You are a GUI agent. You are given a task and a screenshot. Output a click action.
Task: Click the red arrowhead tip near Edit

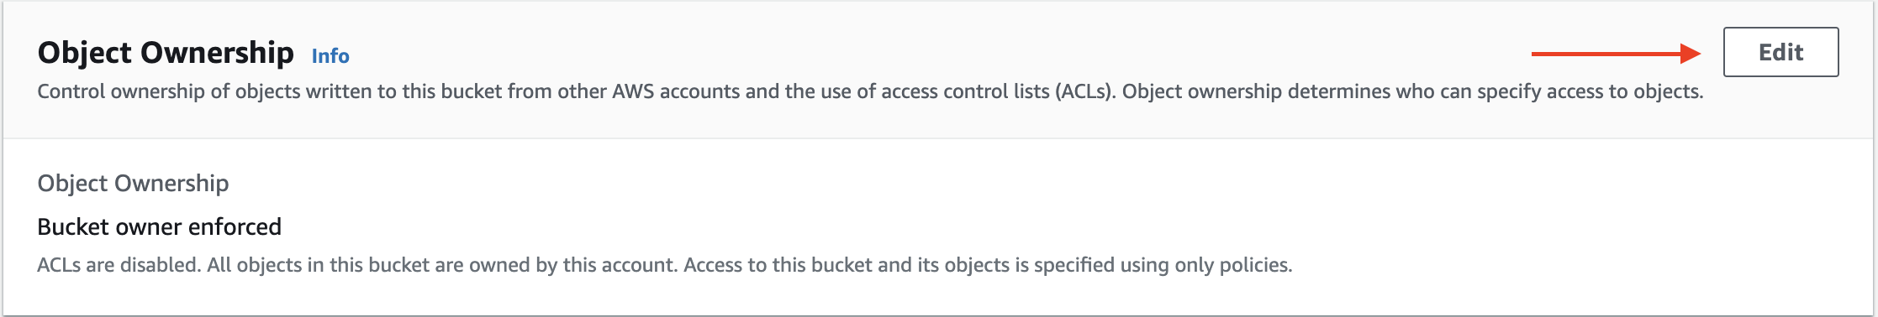[1693, 54]
